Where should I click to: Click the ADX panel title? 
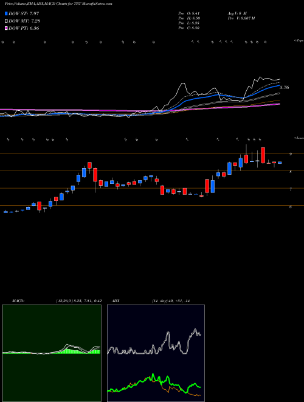[x=116, y=301]
